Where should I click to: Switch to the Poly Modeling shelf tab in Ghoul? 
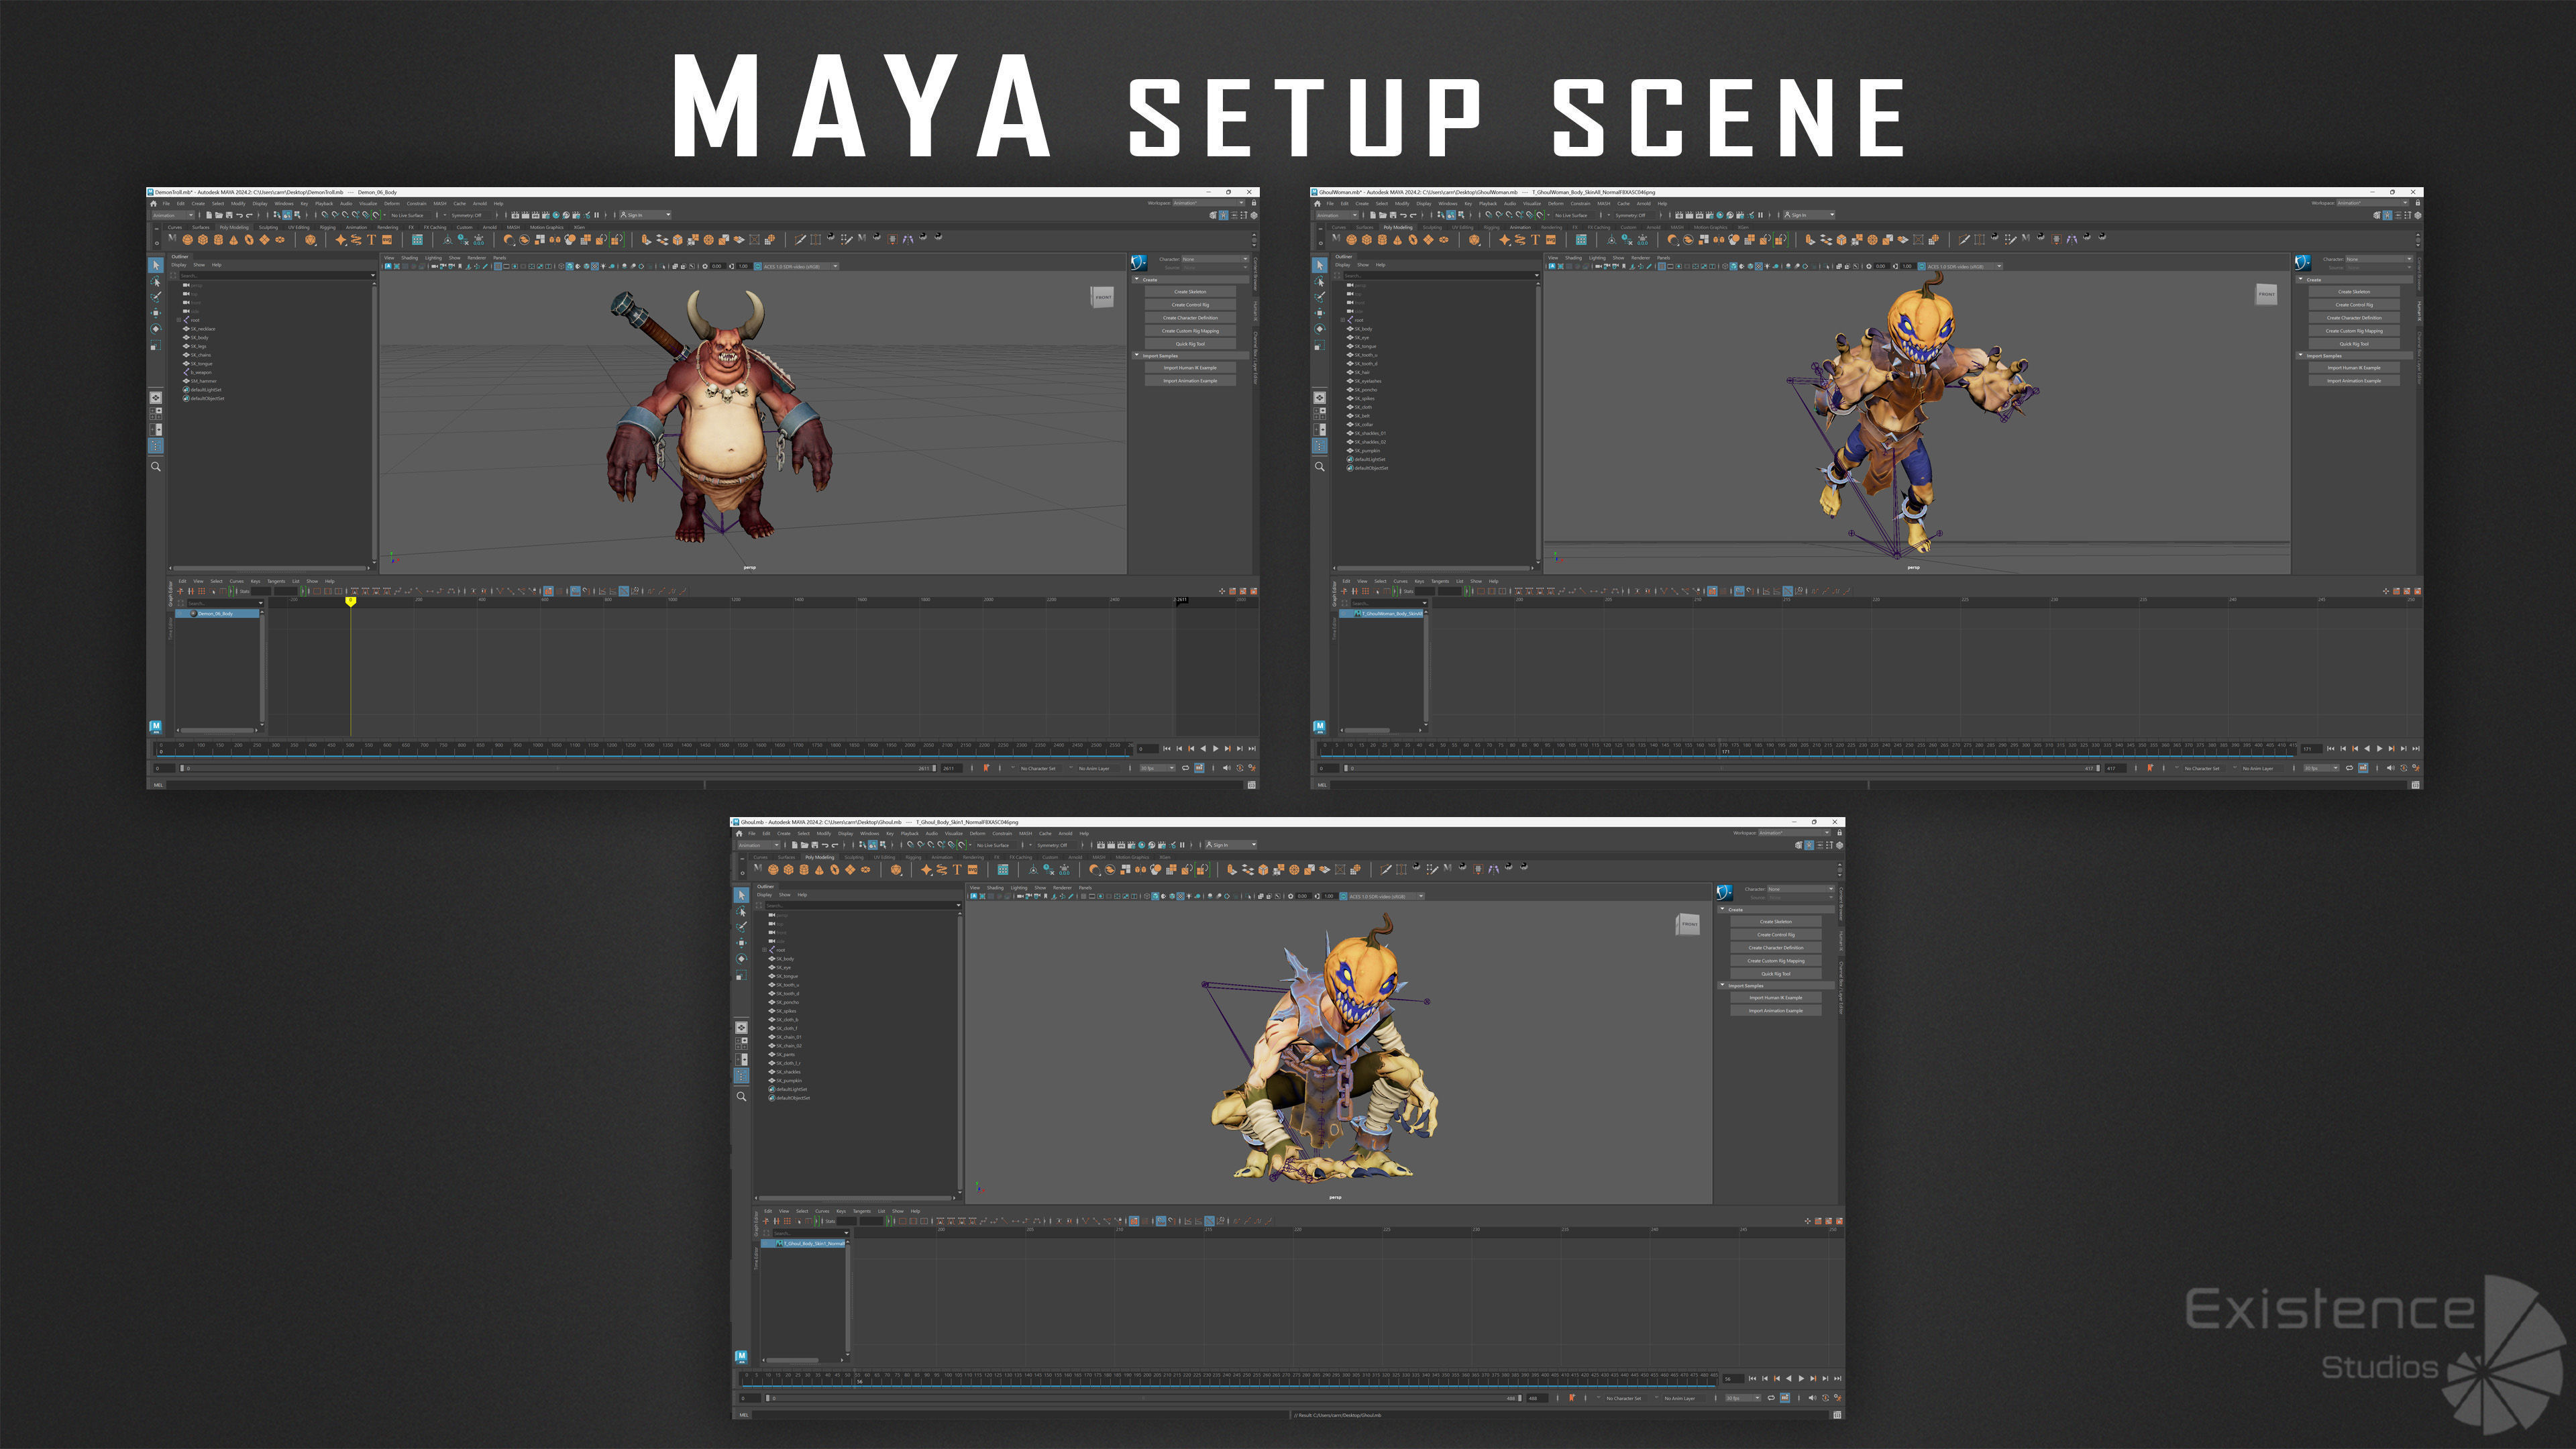pos(820,857)
